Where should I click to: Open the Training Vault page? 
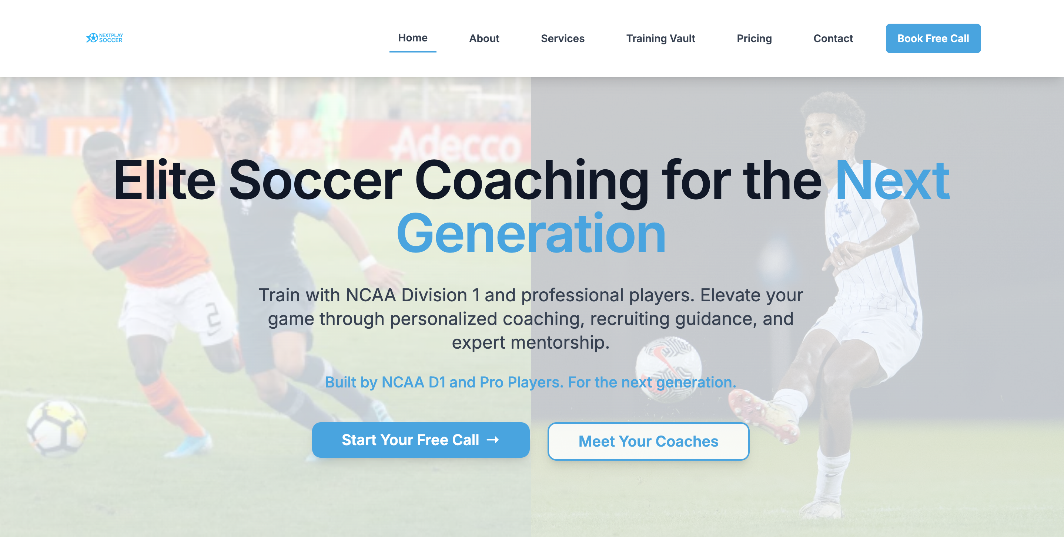point(660,38)
